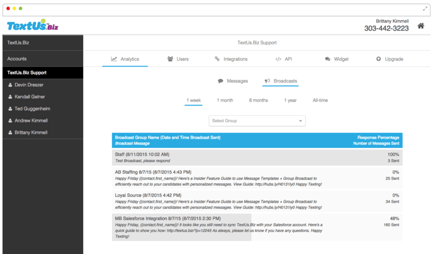The image size is (433, 254).
Task: Click person icon beside Devin Dreszer
Action: tap(10, 85)
